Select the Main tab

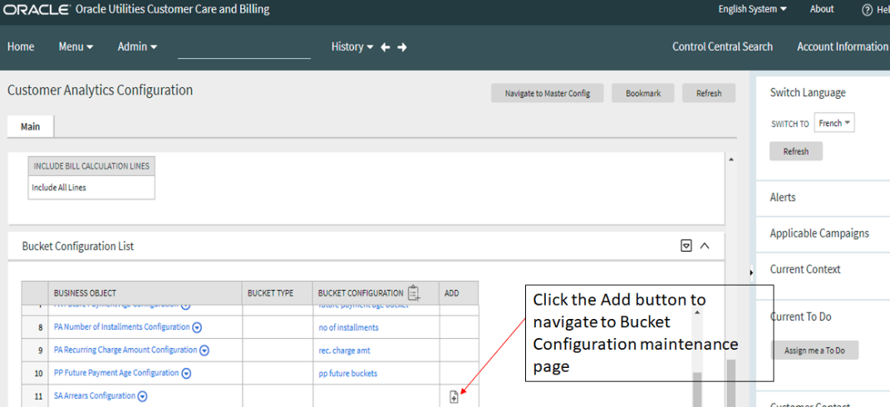click(31, 126)
